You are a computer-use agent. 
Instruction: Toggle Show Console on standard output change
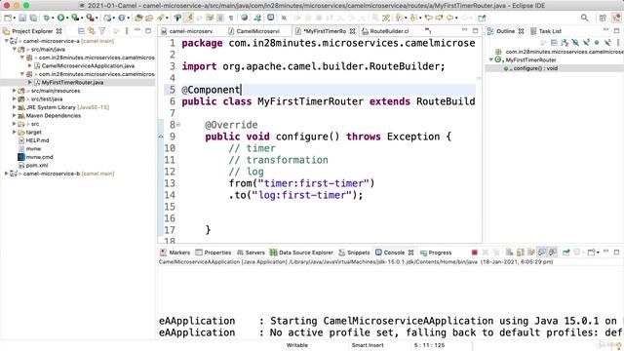coord(542,253)
